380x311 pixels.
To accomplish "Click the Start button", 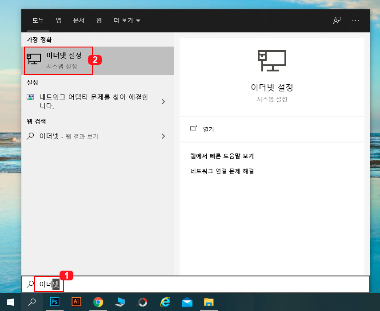I will pyautogui.click(x=10, y=302).
